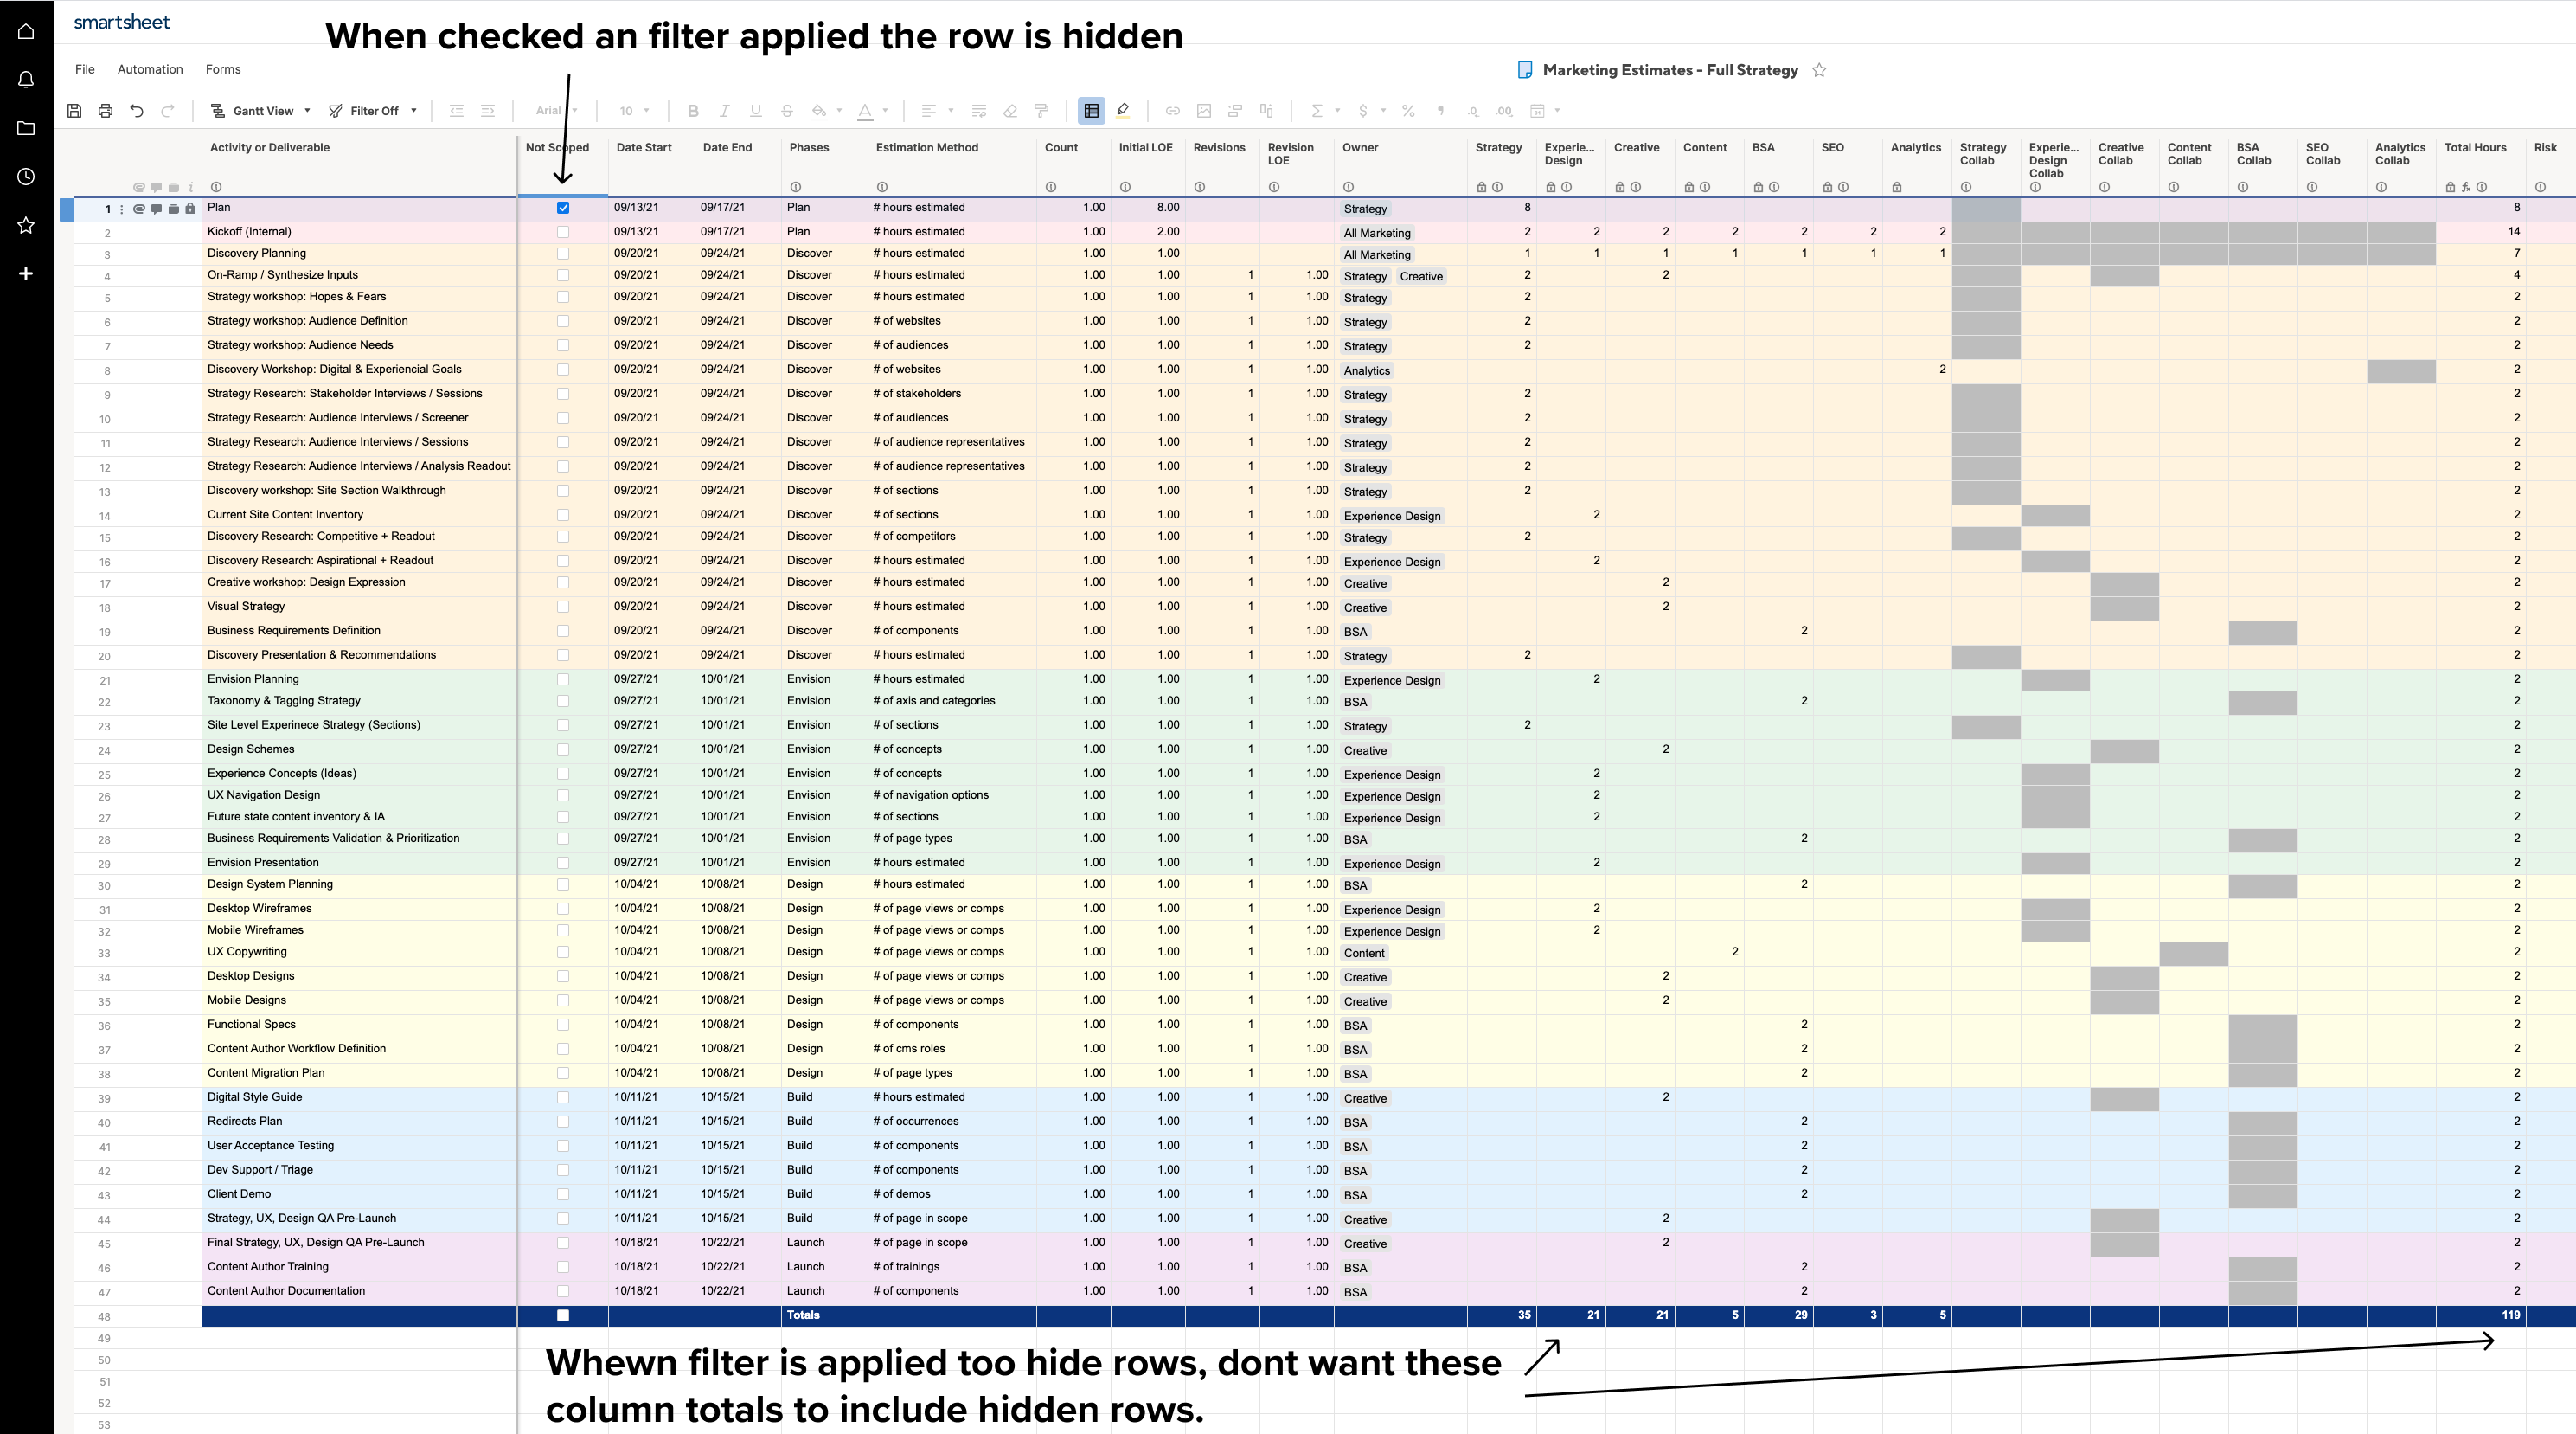Image resolution: width=2576 pixels, height=1434 pixels.
Task: Insert a hyperlink using the link icon
Action: [x=1172, y=111]
